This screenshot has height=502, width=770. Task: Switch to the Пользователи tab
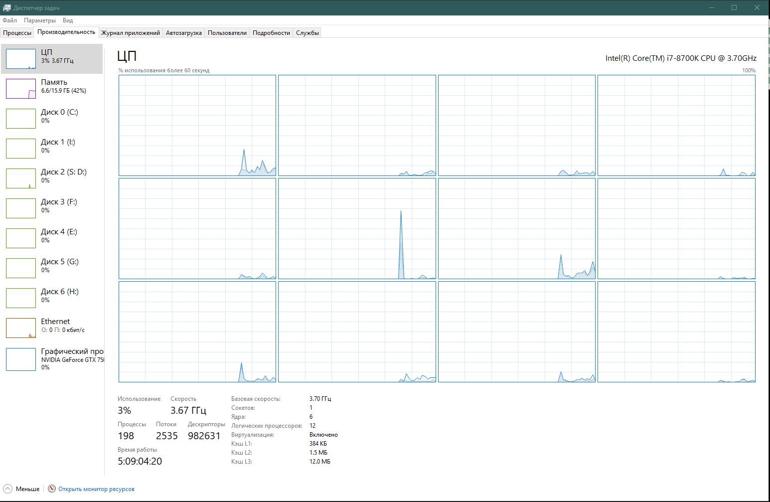pyautogui.click(x=227, y=33)
